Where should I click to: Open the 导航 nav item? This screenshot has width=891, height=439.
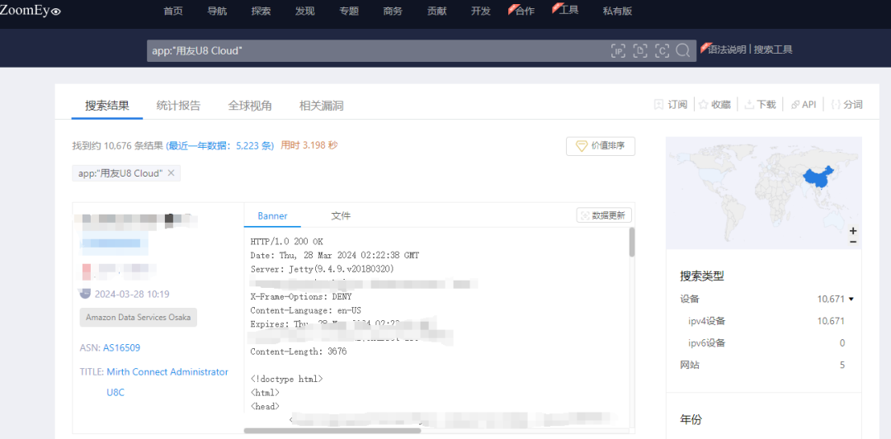coord(217,11)
